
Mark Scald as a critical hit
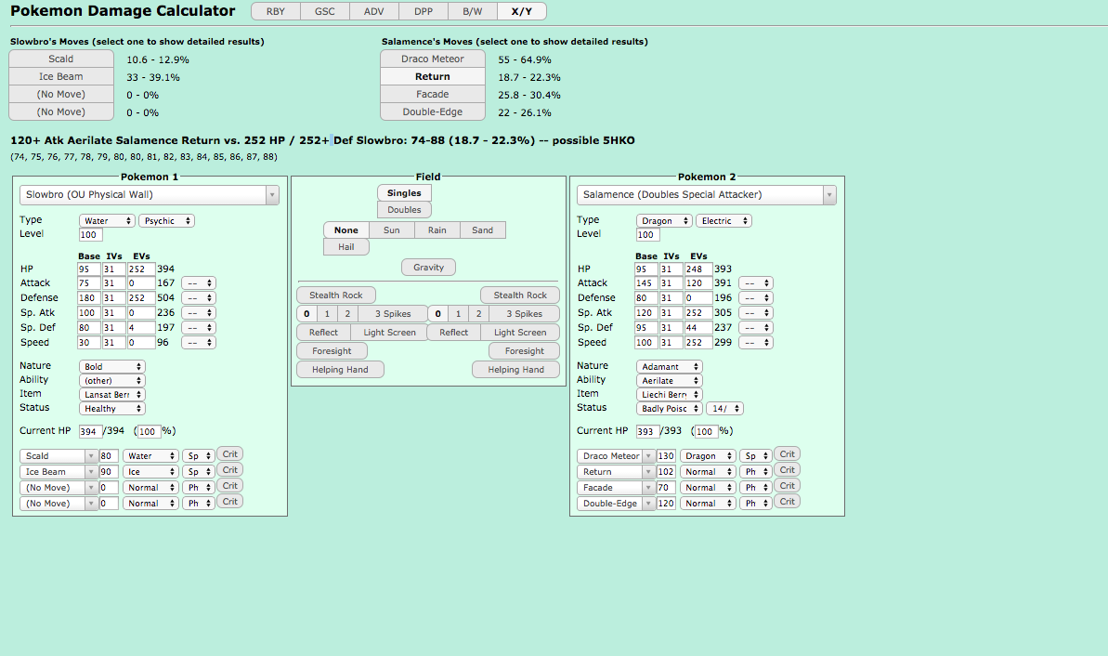click(229, 453)
